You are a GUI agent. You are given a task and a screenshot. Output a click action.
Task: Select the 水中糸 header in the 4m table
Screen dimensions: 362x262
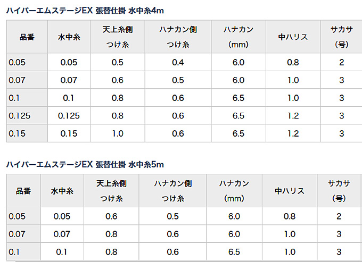[69, 37]
